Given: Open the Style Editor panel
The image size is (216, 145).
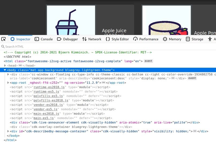Looking at the screenshot, I should point(117,39).
